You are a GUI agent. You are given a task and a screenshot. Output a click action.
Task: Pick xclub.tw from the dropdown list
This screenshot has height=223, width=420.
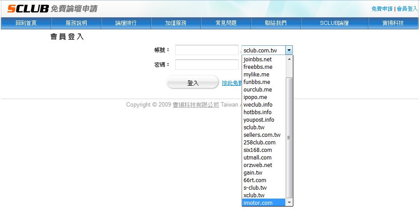(x=264, y=195)
